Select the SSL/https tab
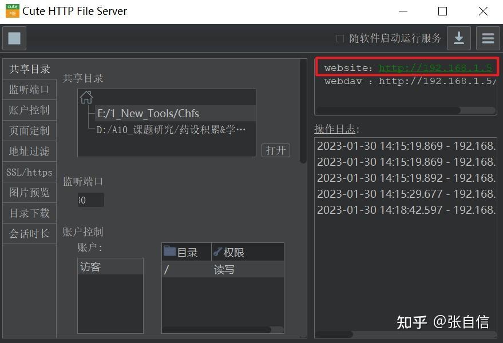 tap(30, 172)
